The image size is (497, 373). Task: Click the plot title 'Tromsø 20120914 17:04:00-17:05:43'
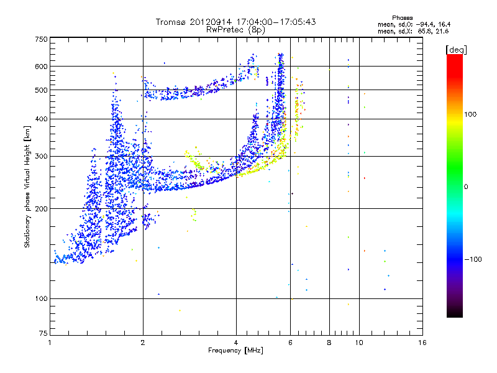pos(235,22)
